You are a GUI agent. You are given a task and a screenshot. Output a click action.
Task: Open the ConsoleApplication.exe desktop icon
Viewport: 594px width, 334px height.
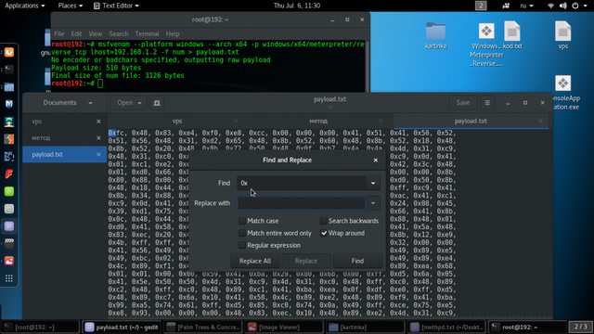coord(564,93)
